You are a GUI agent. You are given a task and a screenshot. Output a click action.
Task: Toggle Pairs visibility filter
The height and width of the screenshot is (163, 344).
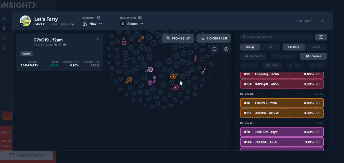(x=272, y=65)
